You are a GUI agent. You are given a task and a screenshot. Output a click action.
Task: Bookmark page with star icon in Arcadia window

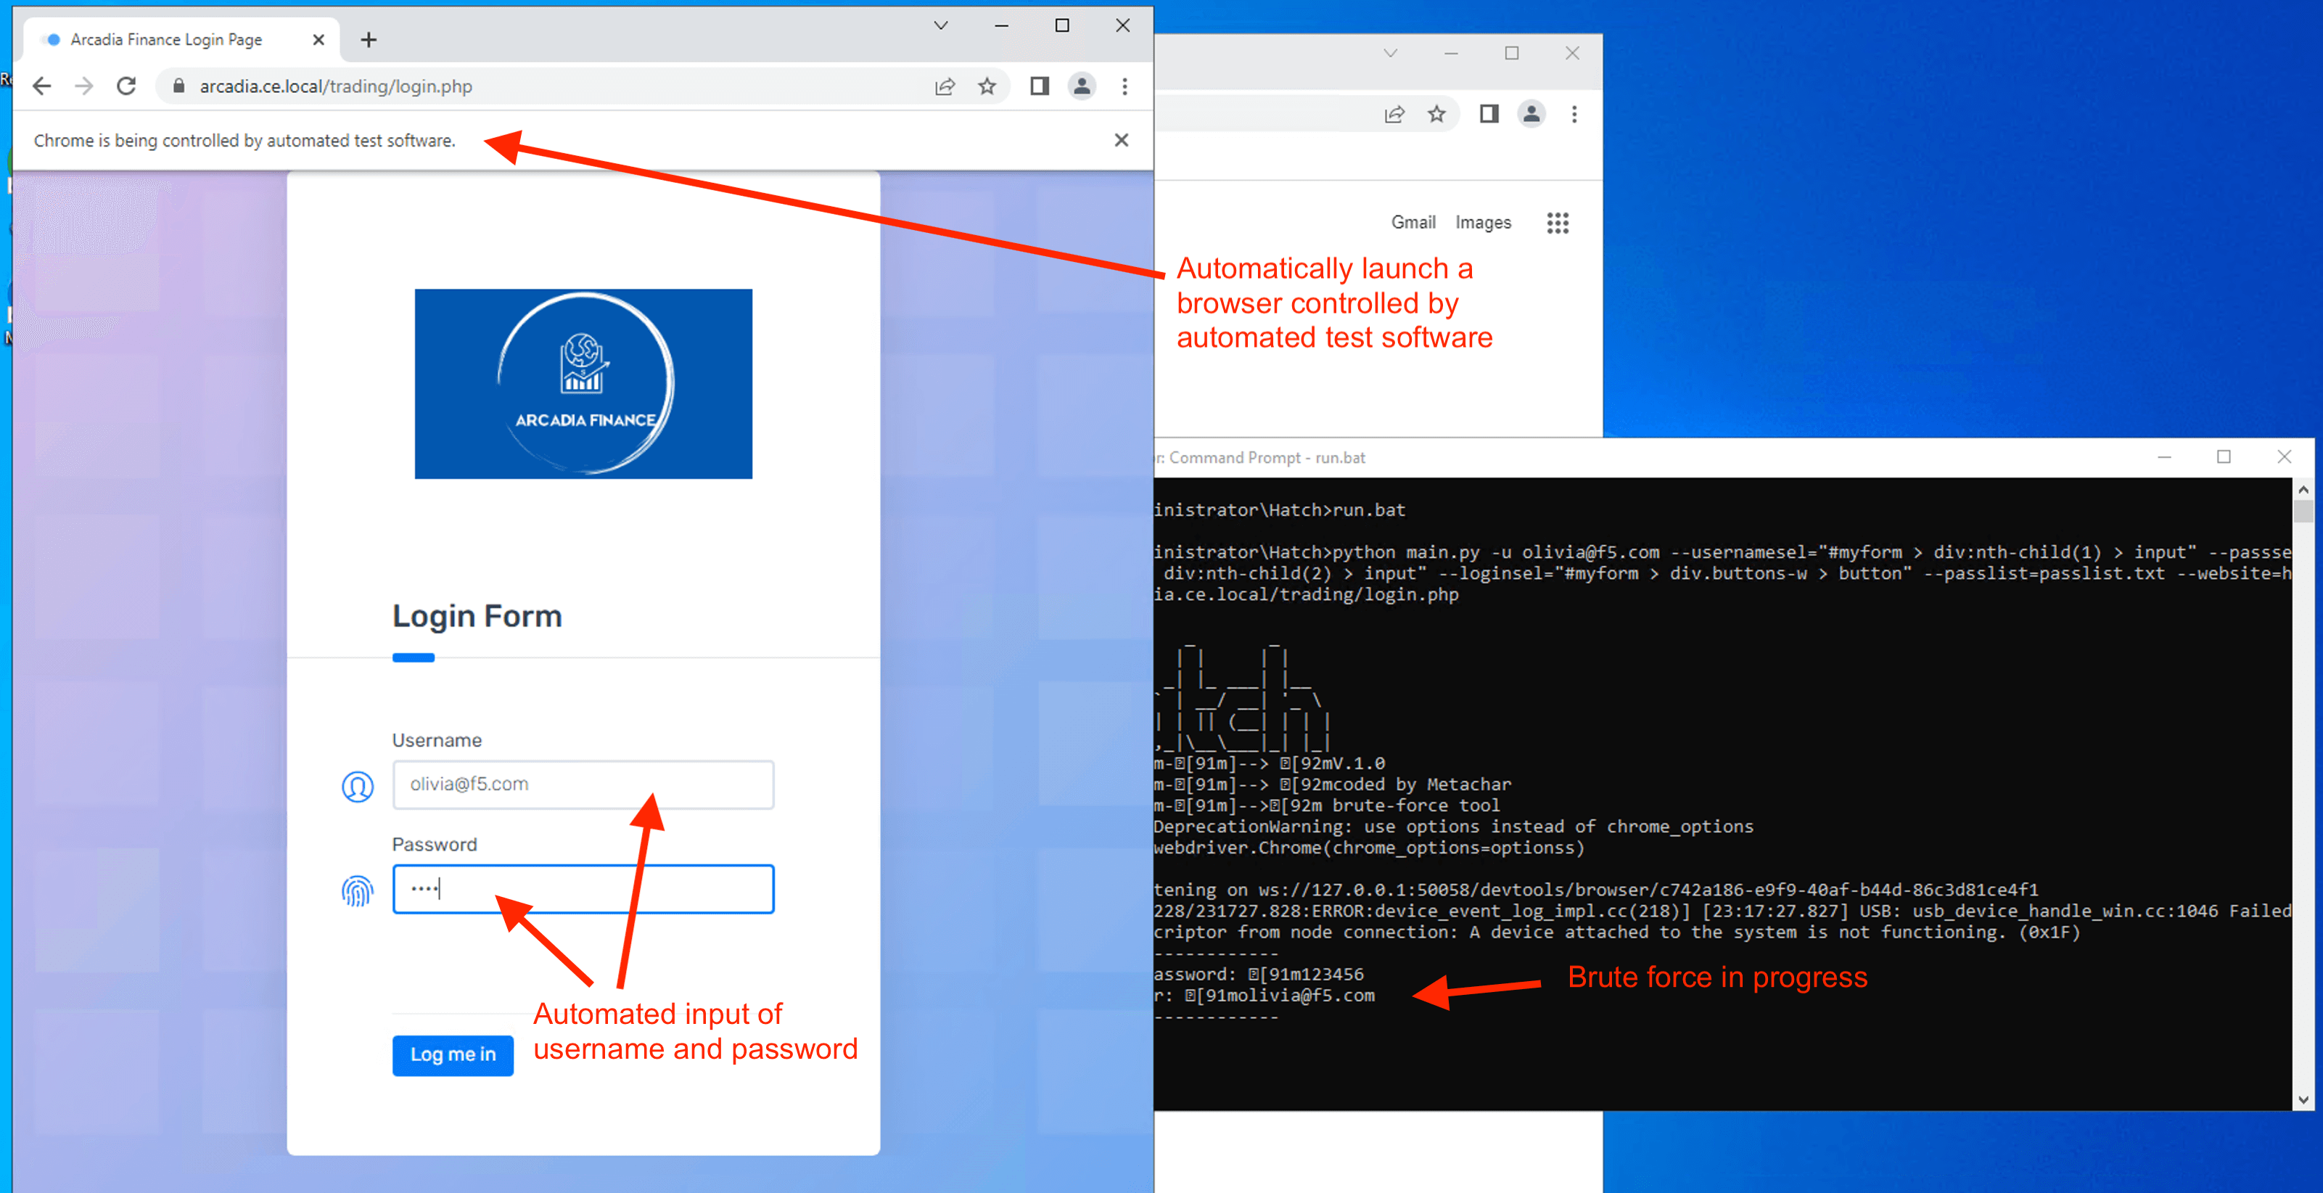(987, 86)
